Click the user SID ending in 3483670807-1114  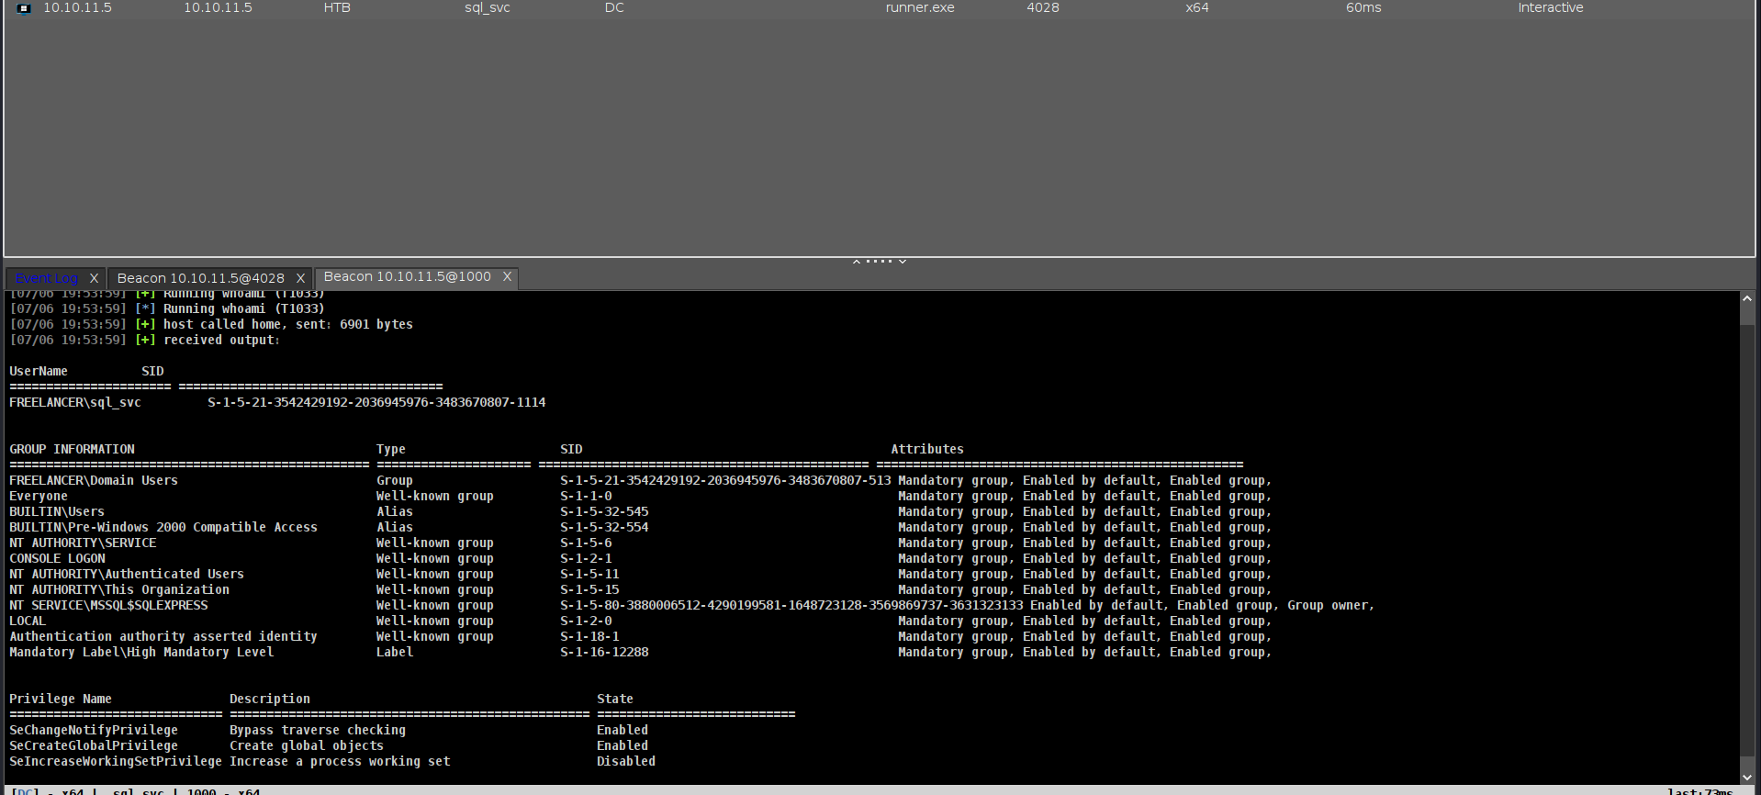point(376,402)
